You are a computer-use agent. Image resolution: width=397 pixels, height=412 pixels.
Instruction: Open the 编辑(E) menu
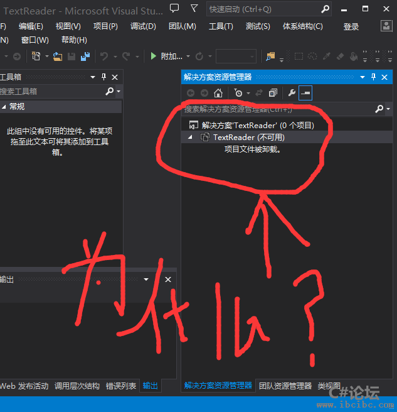pos(31,26)
